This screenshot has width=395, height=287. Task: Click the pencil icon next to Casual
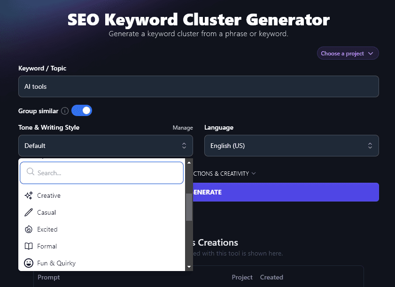(x=28, y=212)
